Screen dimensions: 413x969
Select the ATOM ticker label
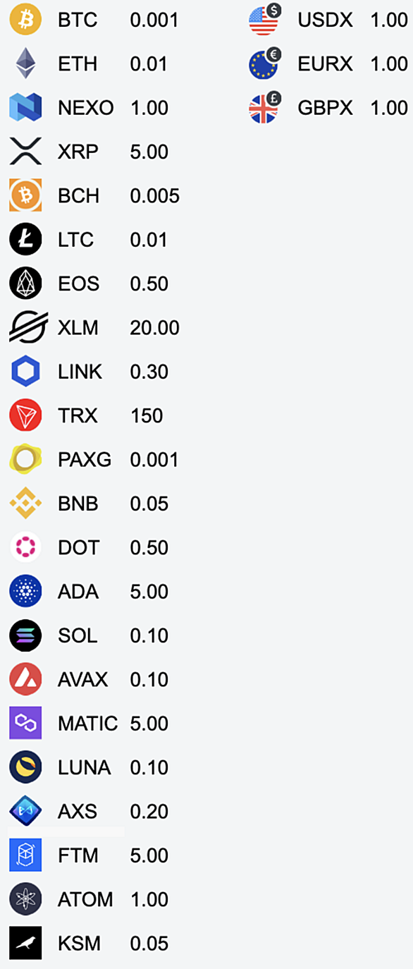pyautogui.click(x=85, y=900)
